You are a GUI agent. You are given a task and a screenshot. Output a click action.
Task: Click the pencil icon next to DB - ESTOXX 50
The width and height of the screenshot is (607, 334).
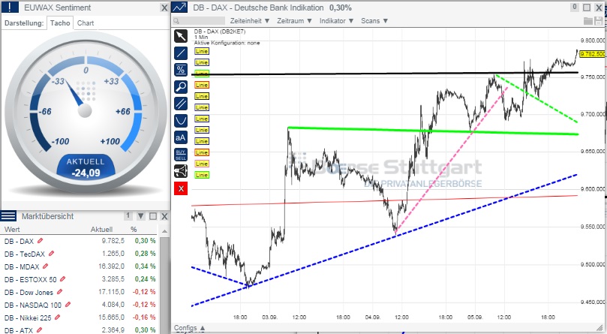(63, 279)
